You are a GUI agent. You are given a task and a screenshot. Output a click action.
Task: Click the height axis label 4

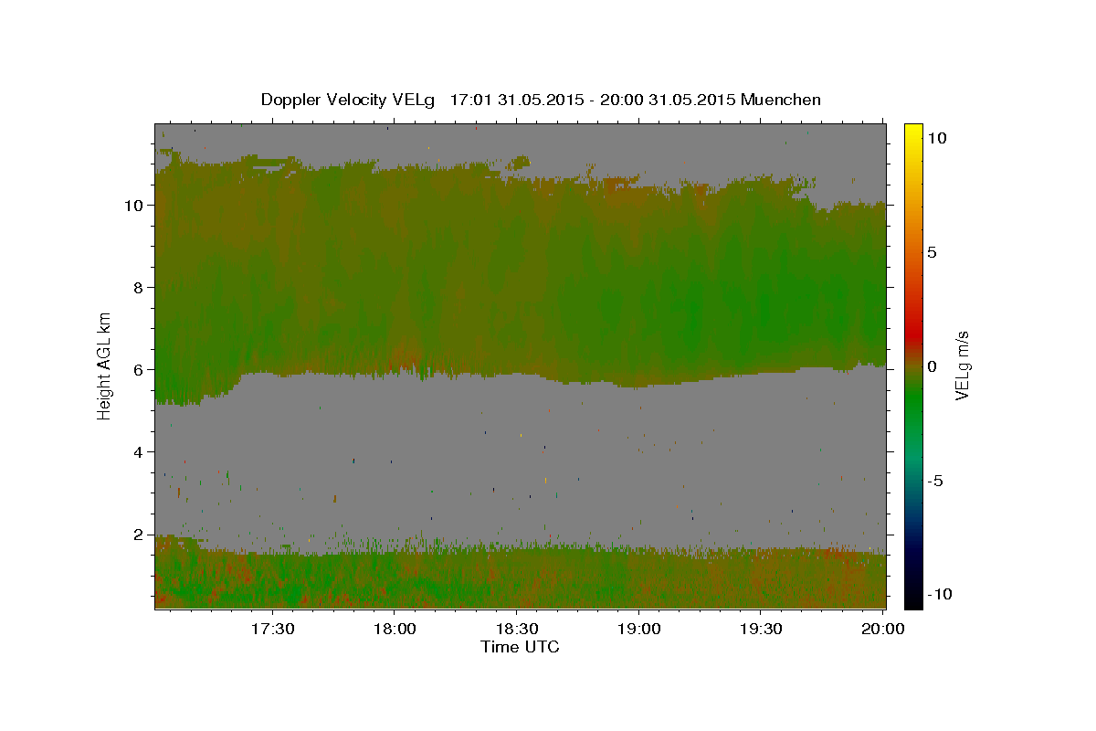coord(140,451)
